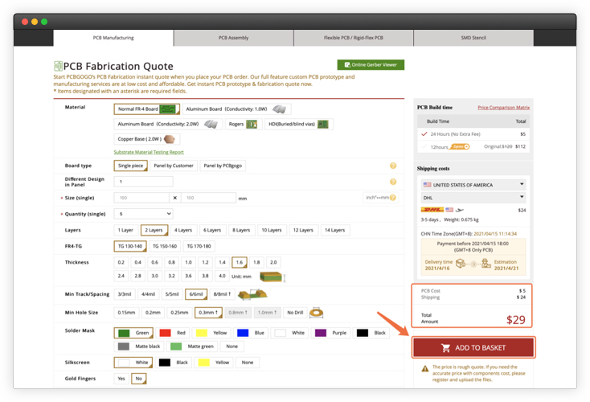
Task: Click the warning triangle icon under basket
Action: click(x=424, y=368)
